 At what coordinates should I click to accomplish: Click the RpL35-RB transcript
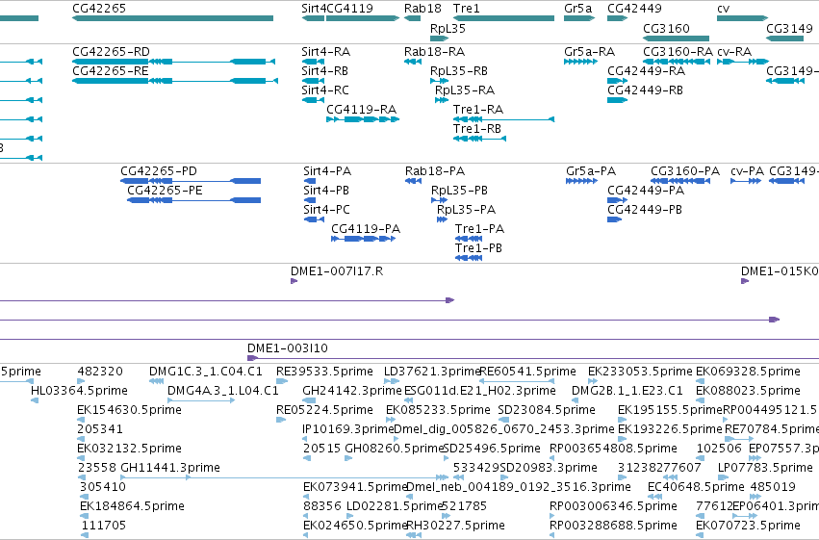(x=439, y=81)
